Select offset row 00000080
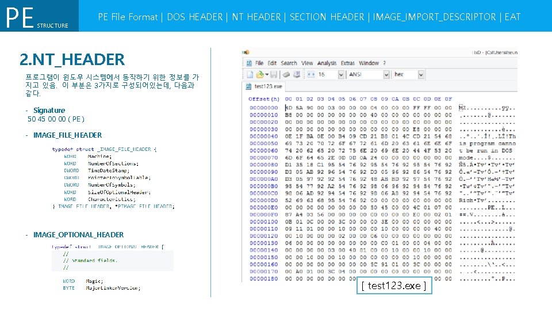 tap(264, 165)
